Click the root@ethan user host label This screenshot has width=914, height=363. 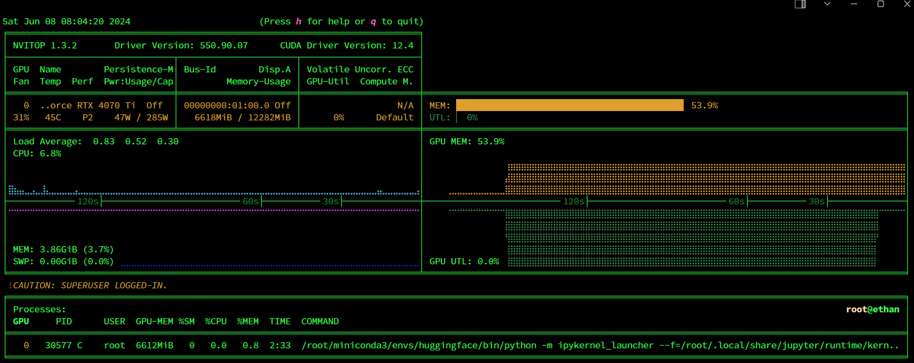point(873,309)
